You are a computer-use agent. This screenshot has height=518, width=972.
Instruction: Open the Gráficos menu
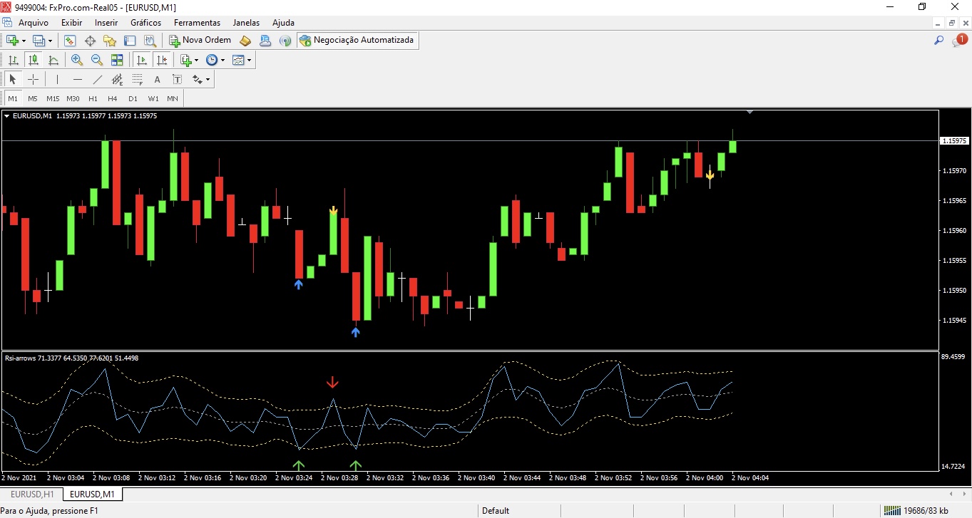click(x=146, y=23)
